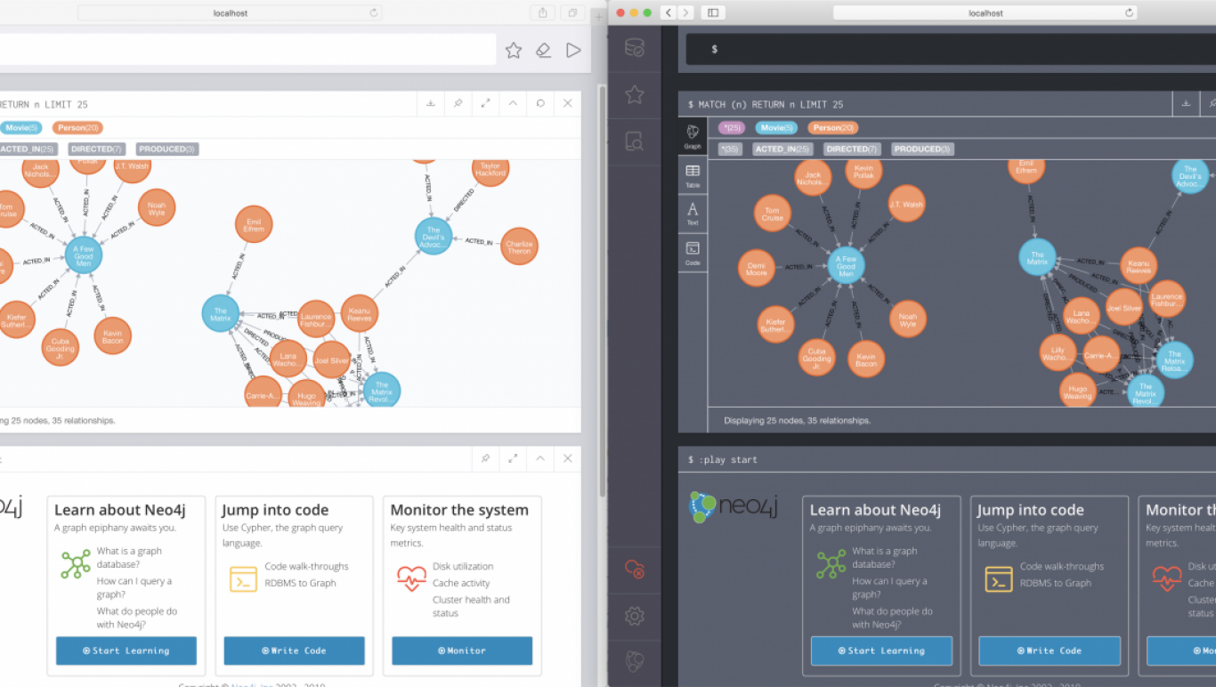Rerun the query in the light-theme frame
This screenshot has width=1216, height=687.
click(540, 103)
